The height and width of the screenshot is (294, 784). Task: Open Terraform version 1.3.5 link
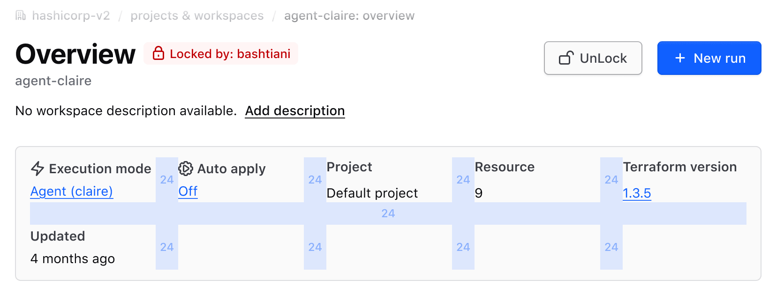637,193
